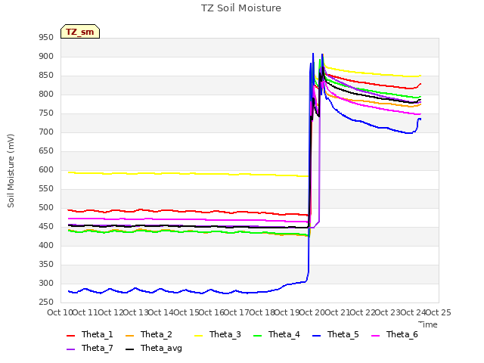Click the 600 y-axis tick label
Screen dimensions: 484x363
(46, 169)
